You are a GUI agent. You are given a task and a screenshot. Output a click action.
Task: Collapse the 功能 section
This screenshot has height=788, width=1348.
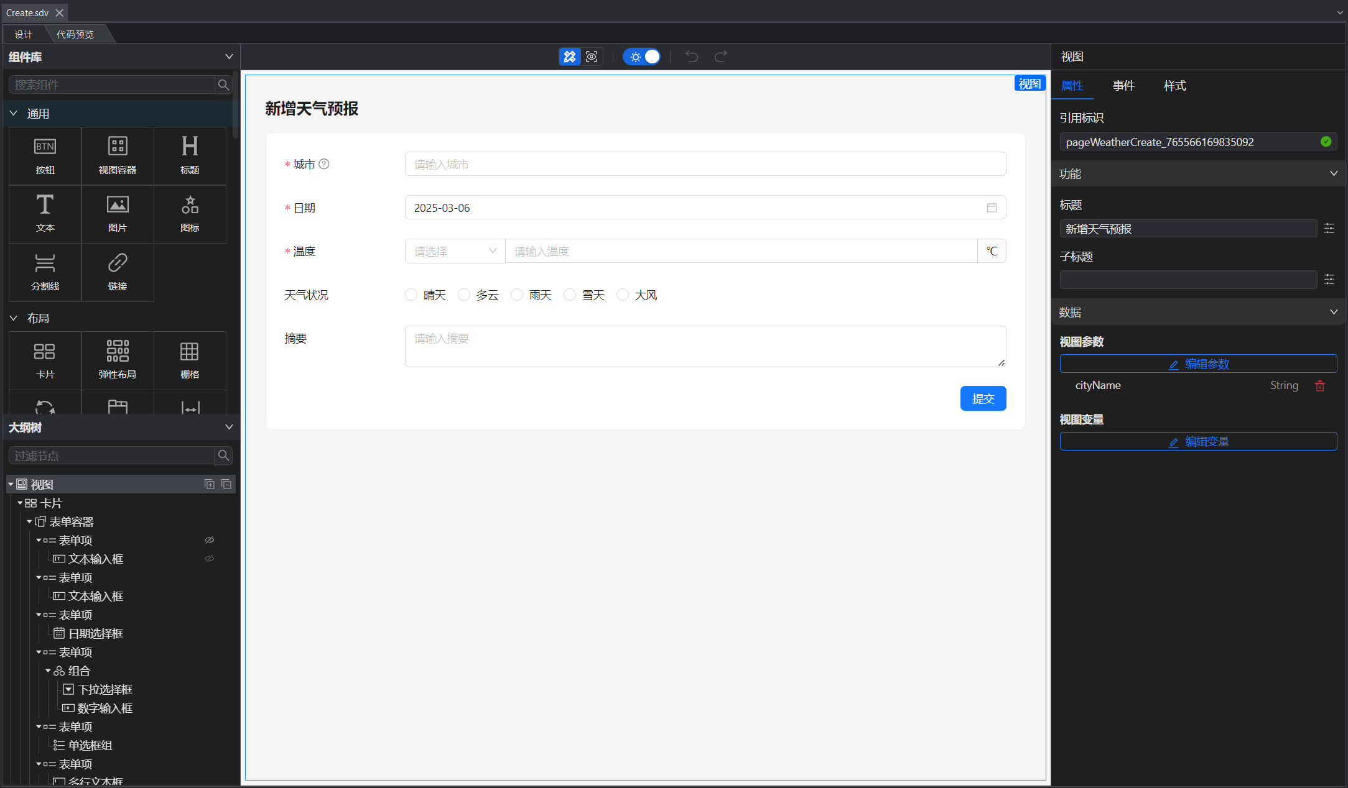1333,174
